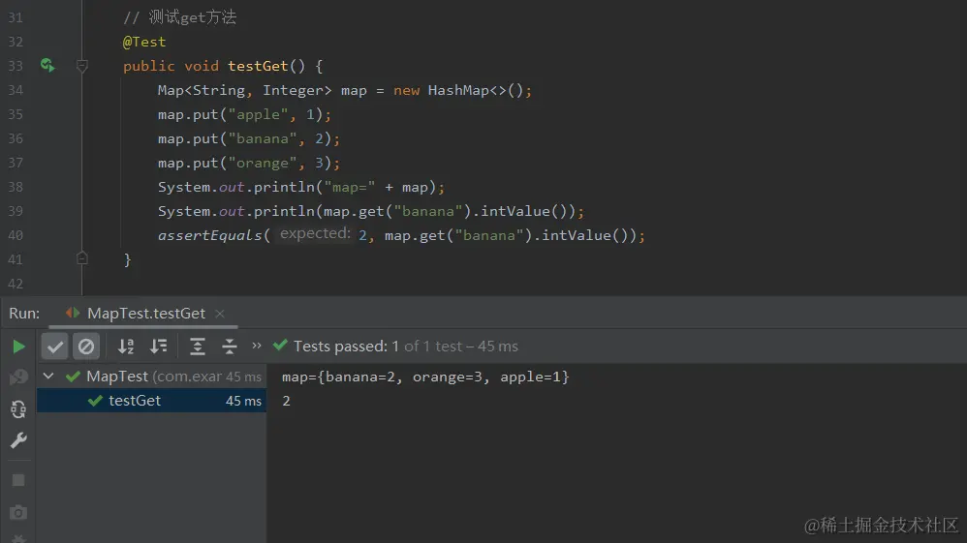This screenshot has width=967, height=543.
Task: Collapse all test results
Action: tap(230, 347)
